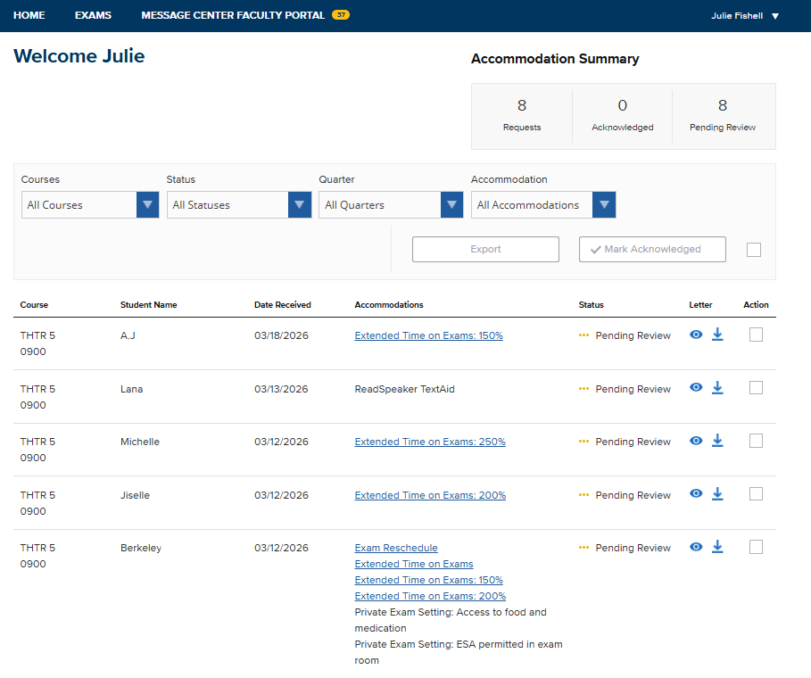Check the select-all checkbox near Mark Acknowledged
811x678 pixels.
[x=754, y=250]
